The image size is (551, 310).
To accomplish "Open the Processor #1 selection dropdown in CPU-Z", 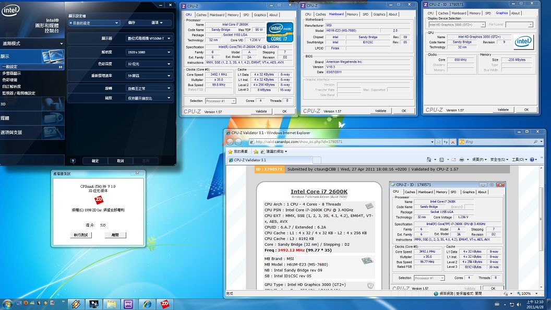I will click(x=221, y=101).
